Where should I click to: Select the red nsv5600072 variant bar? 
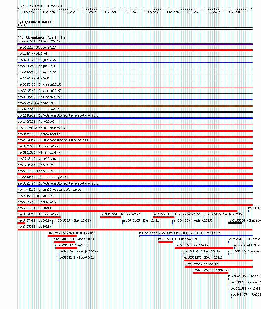[211, 273]
